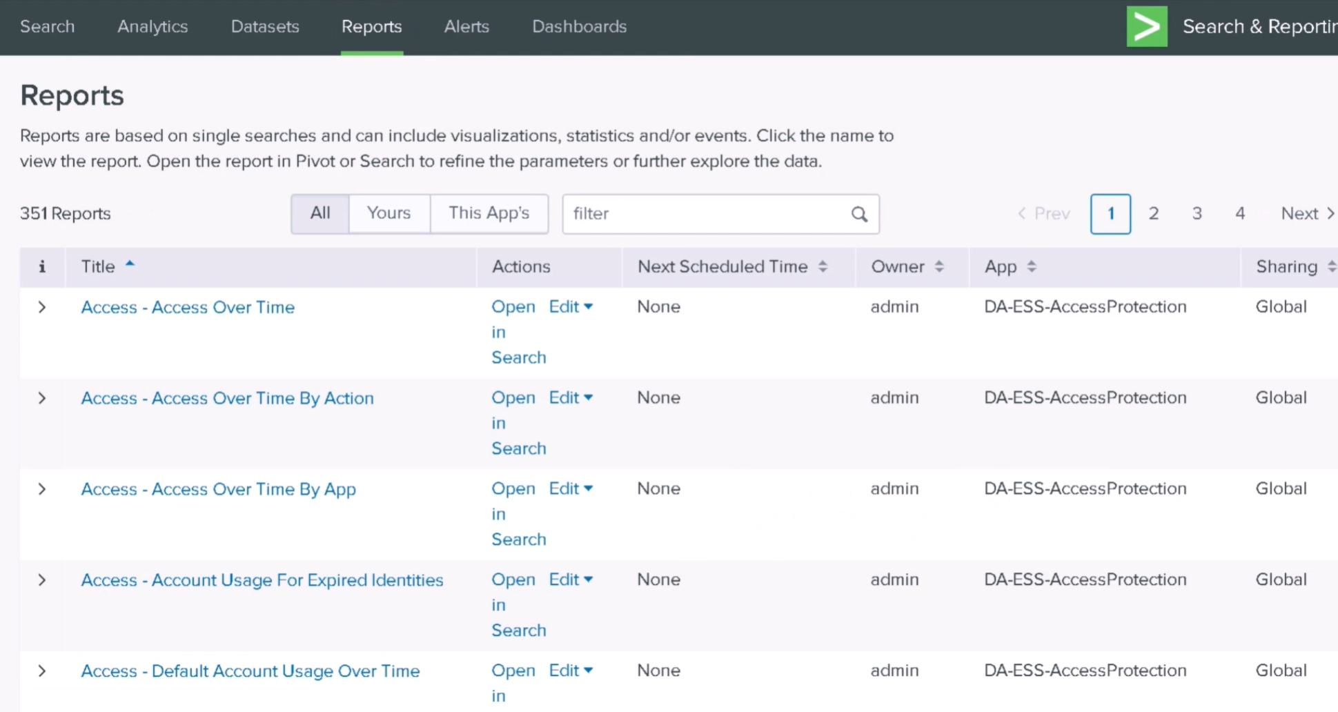The height and width of the screenshot is (712, 1338).
Task: Click the green Search & Reporting app icon
Action: pos(1147,26)
